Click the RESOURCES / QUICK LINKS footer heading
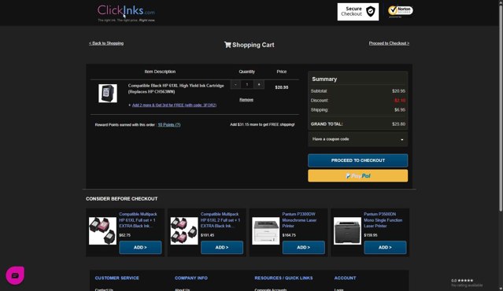The image size is (503, 291). click(x=283, y=278)
